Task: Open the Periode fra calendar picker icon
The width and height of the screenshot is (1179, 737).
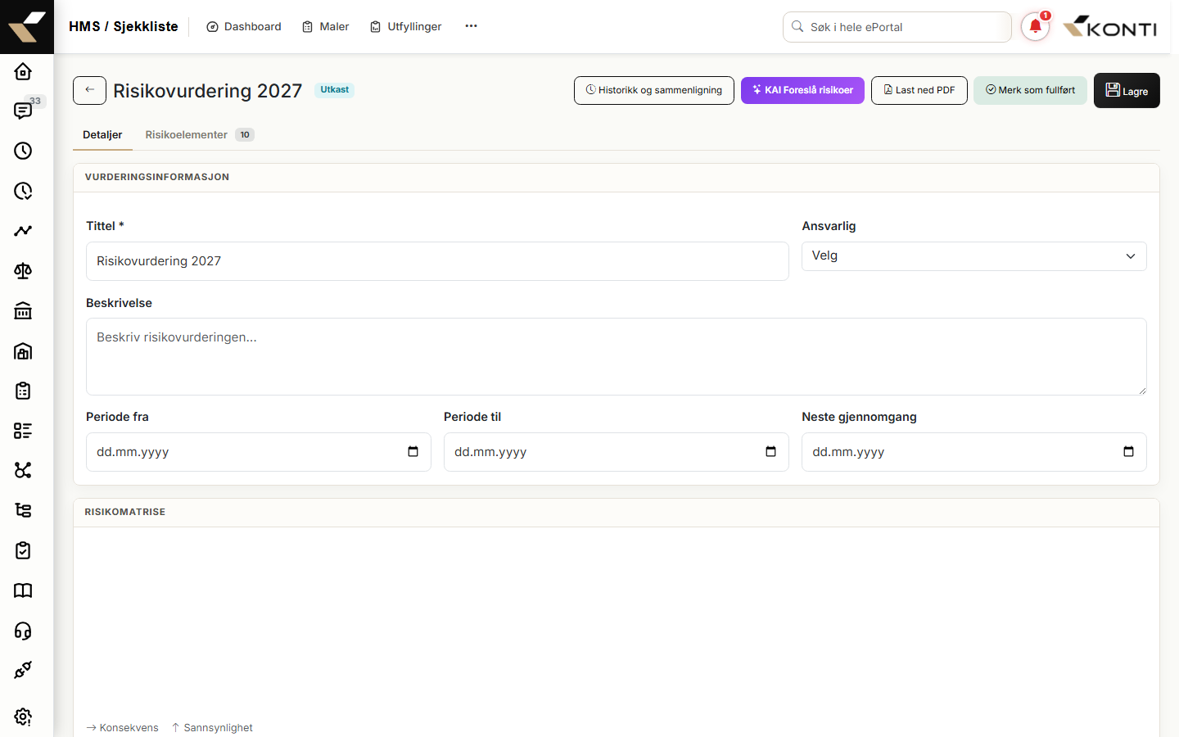Action: click(413, 452)
